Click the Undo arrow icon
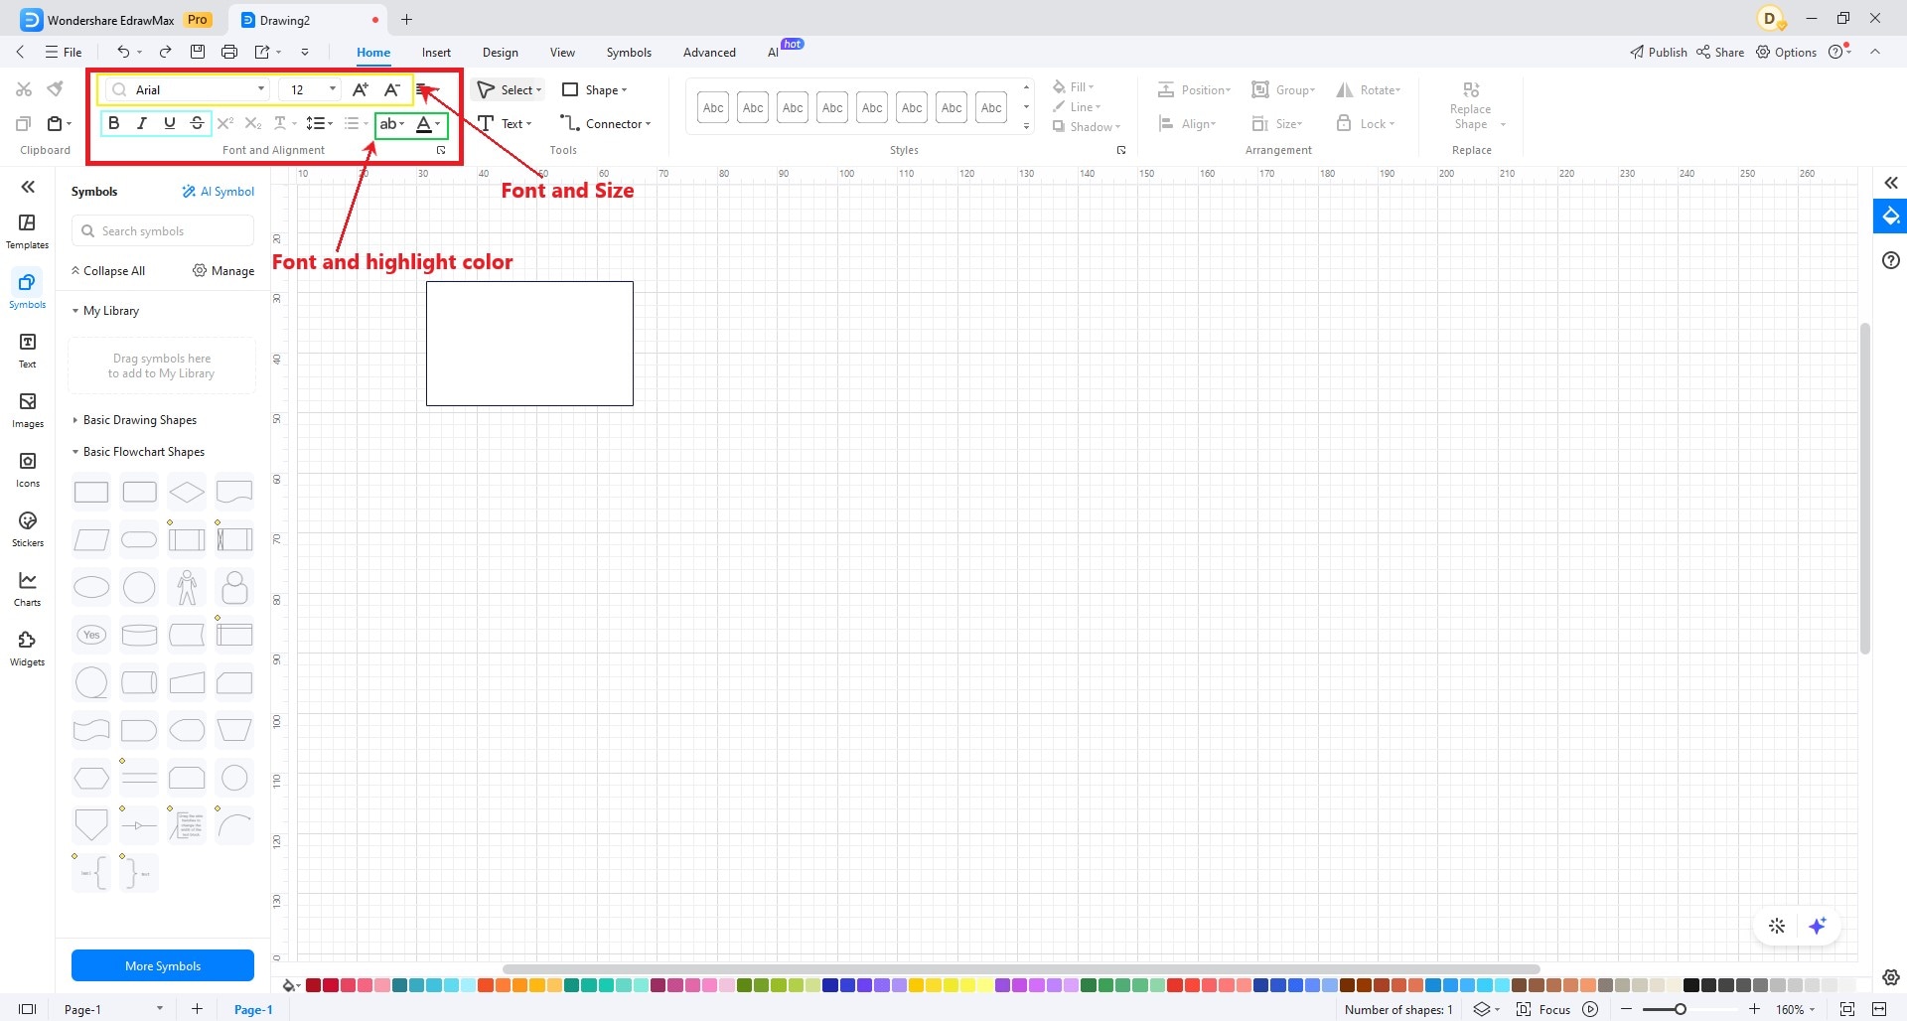Image resolution: width=1907 pixels, height=1021 pixels. click(123, 52)
